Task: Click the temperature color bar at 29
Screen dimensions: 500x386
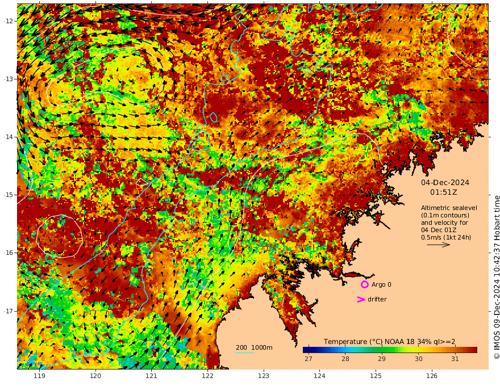Action: (382, 350)
